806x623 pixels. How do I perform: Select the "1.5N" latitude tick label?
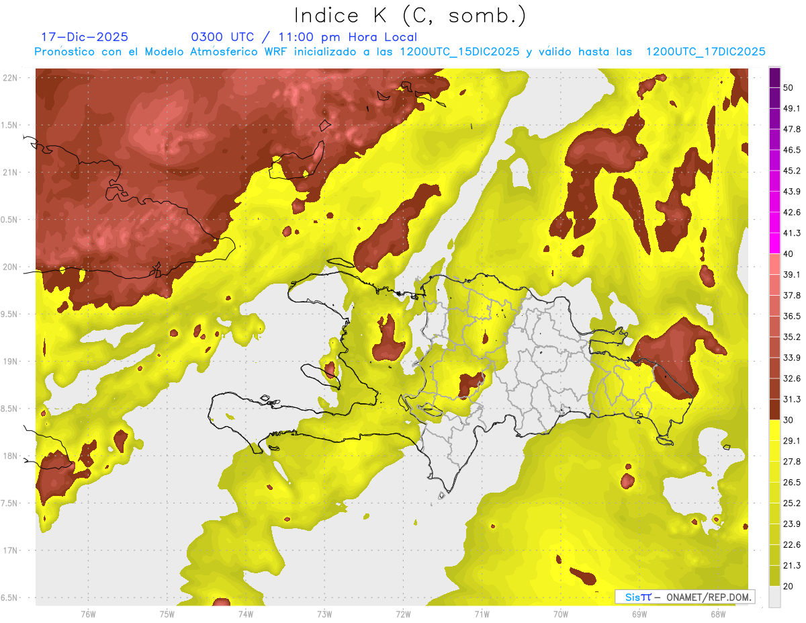pos(11,125)
